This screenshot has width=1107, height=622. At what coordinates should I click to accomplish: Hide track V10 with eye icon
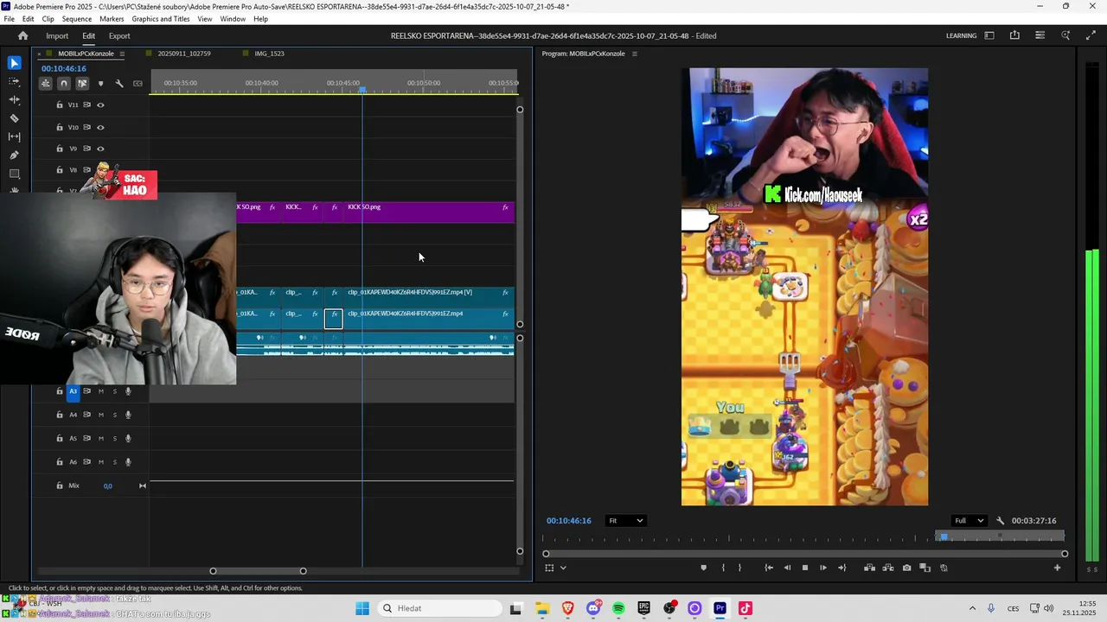click(100, 128)
